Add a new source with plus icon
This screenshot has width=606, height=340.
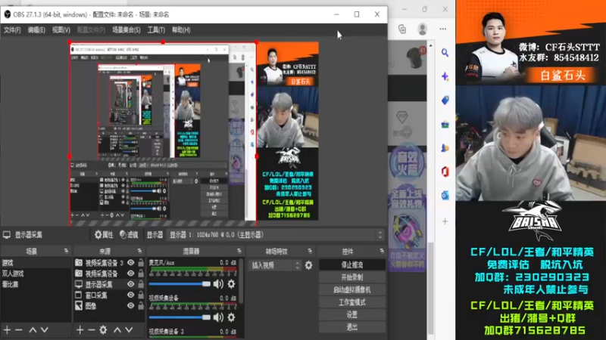point(80,330)
